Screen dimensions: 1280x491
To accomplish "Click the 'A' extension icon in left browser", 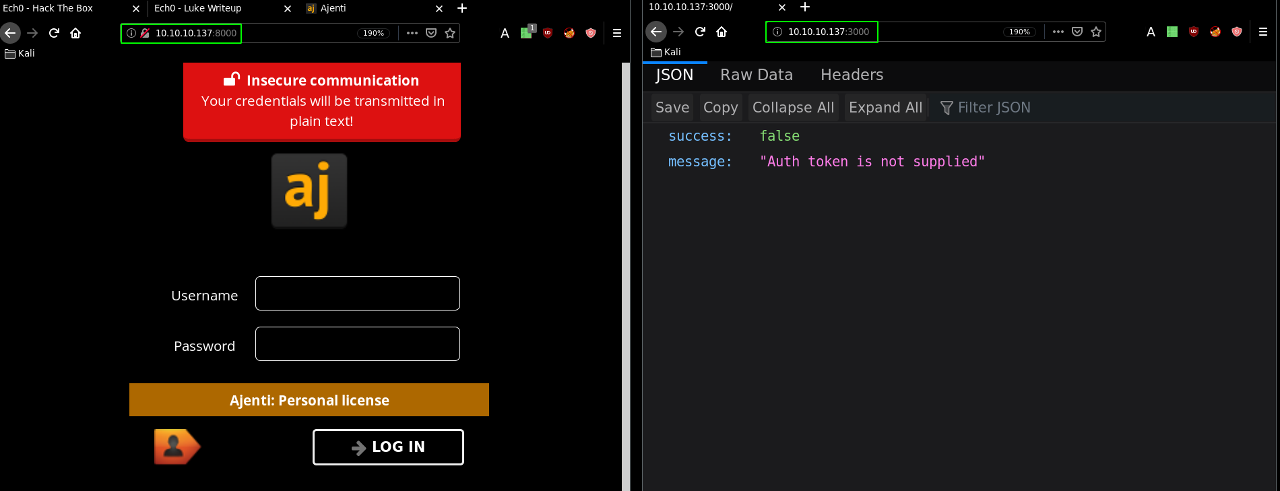I will point(505,33).
